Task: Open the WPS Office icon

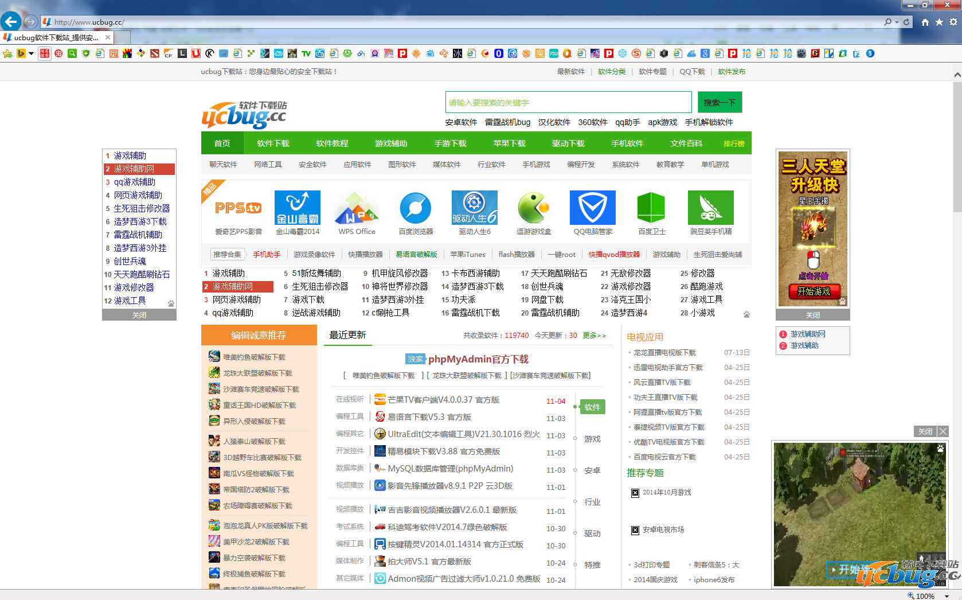Action: 357,208
